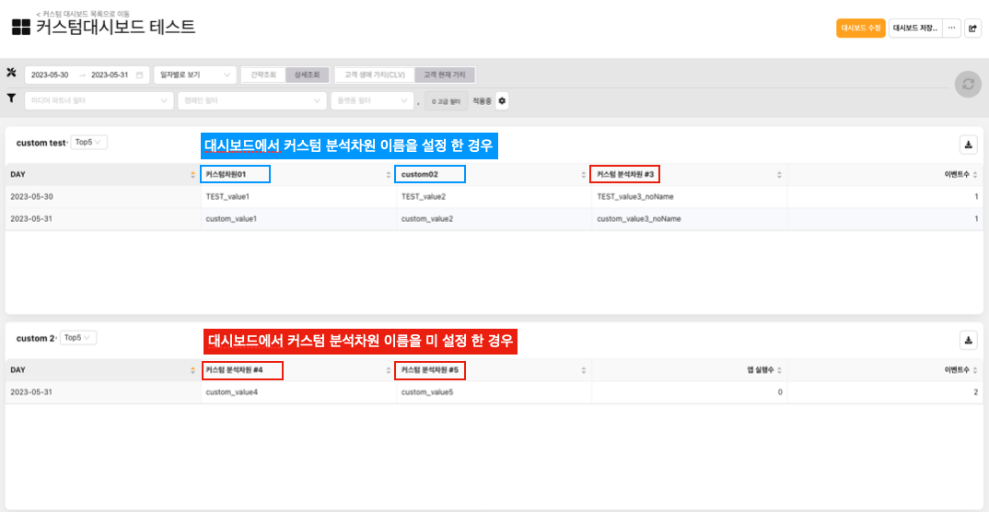Open the three-dots more options menu
This screenshot has height=512, width=989.
point(951,28)
